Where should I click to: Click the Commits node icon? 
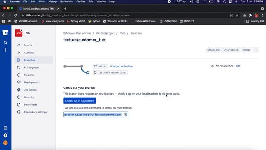tap(19, 52)
